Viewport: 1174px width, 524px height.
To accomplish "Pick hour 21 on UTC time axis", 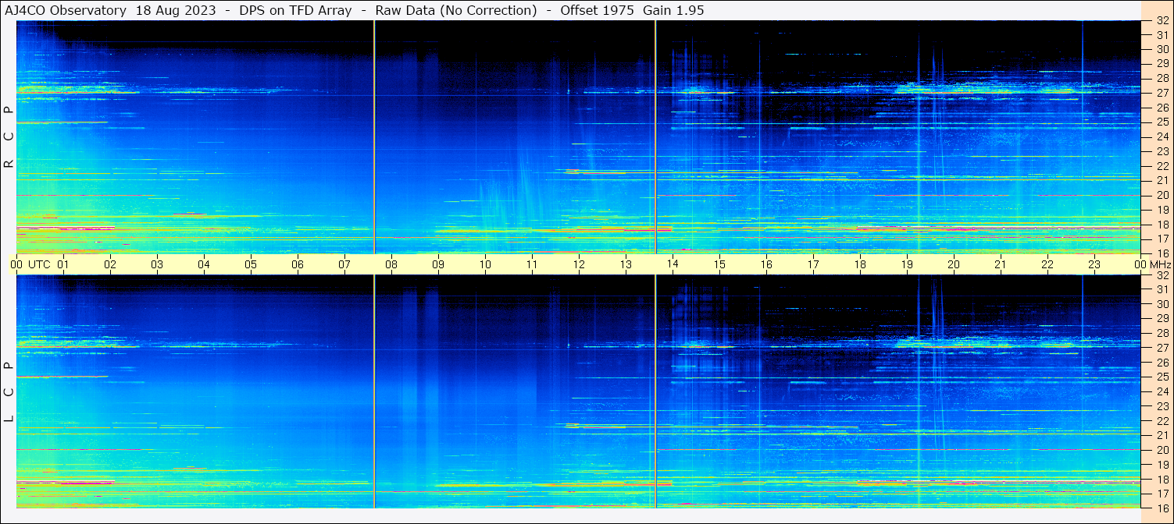I will pyautogui.click(x=1001, y=264).
